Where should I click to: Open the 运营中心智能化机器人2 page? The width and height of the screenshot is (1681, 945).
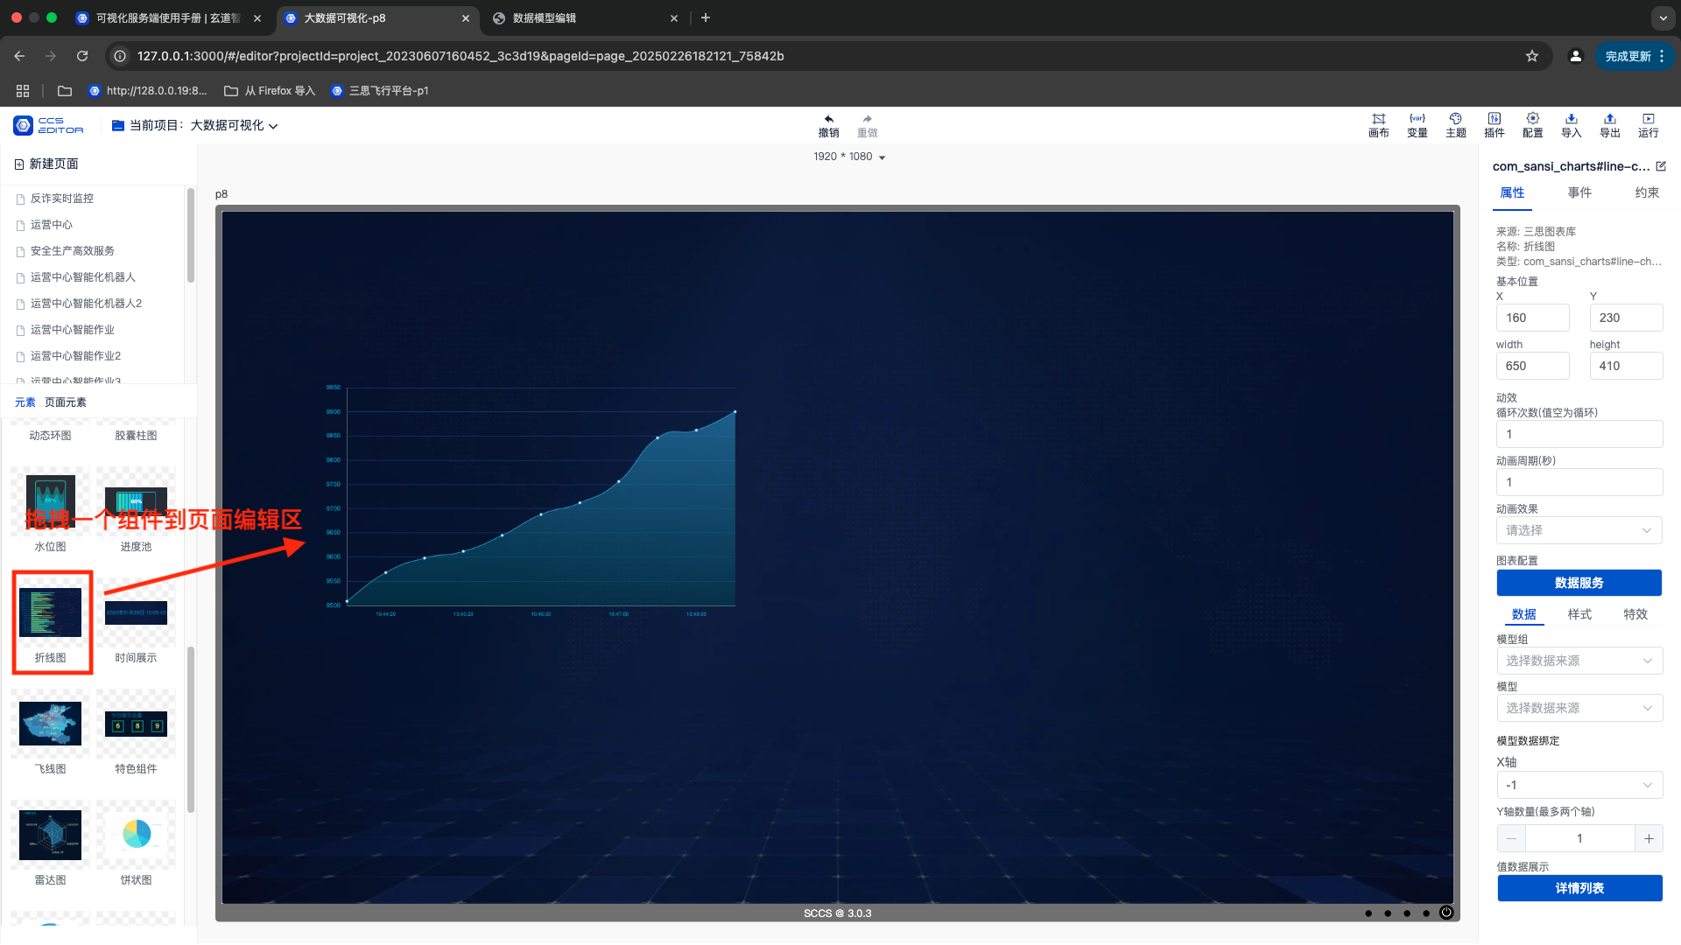point(86,304)
